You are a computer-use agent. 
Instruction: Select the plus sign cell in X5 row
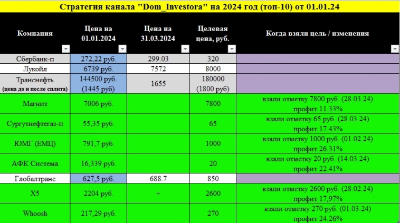point(158,193)
